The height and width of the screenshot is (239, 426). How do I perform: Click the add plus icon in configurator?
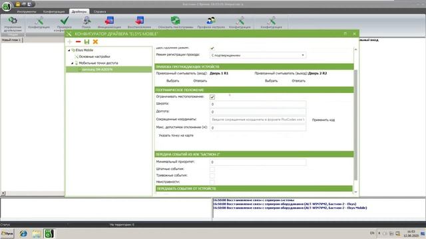click(x=70, y=42)
